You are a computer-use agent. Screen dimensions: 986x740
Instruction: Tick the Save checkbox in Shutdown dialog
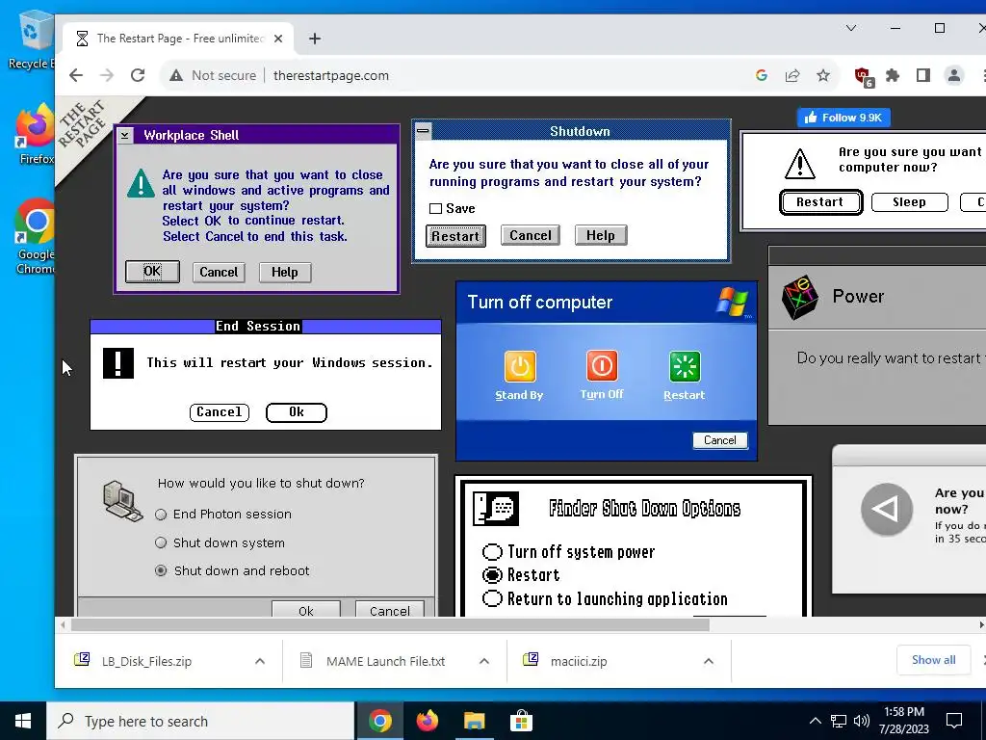(435, 208)
